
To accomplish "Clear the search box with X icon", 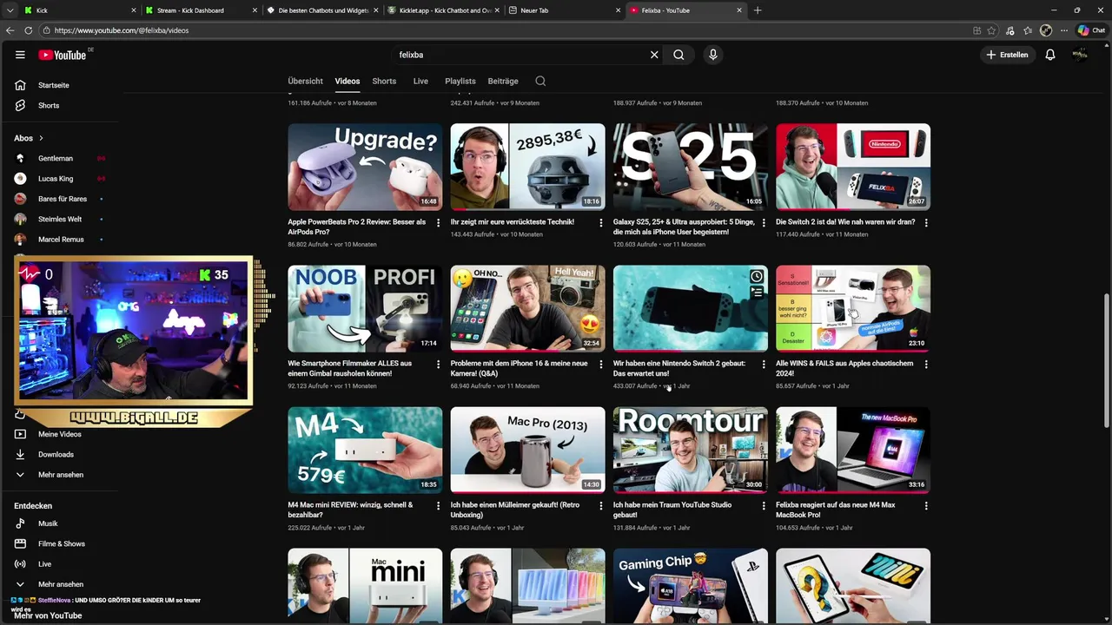I will point(654,55).
